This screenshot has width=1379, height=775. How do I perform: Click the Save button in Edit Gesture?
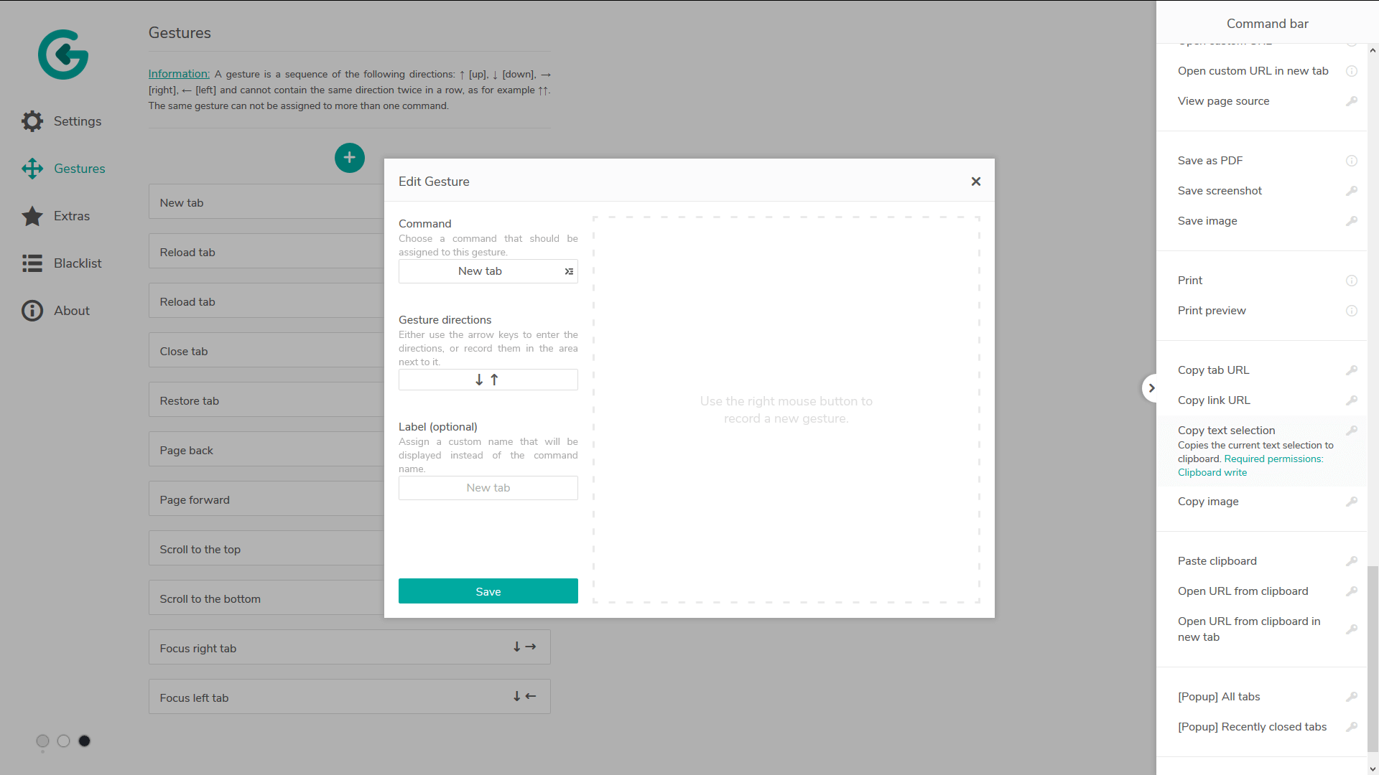[x=488, y=591]
